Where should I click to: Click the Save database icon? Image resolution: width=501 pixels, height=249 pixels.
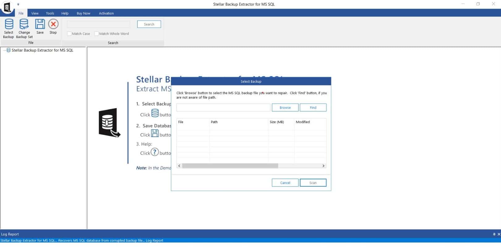(40, 27)
